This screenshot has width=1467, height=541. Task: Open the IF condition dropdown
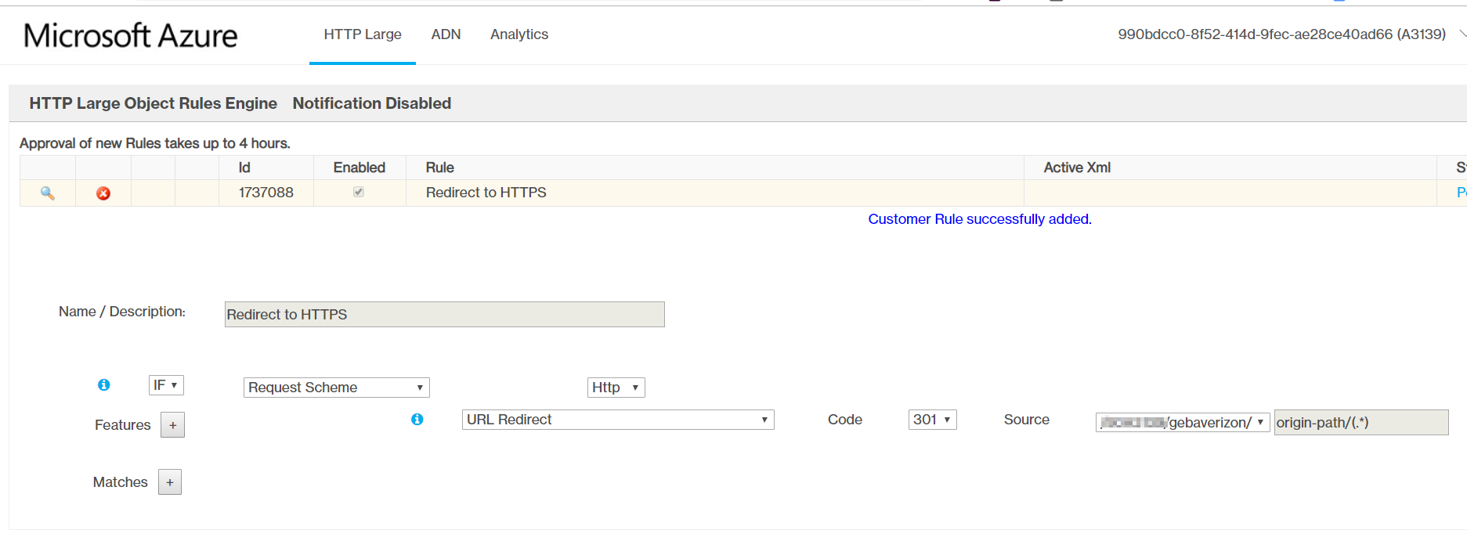166,385
